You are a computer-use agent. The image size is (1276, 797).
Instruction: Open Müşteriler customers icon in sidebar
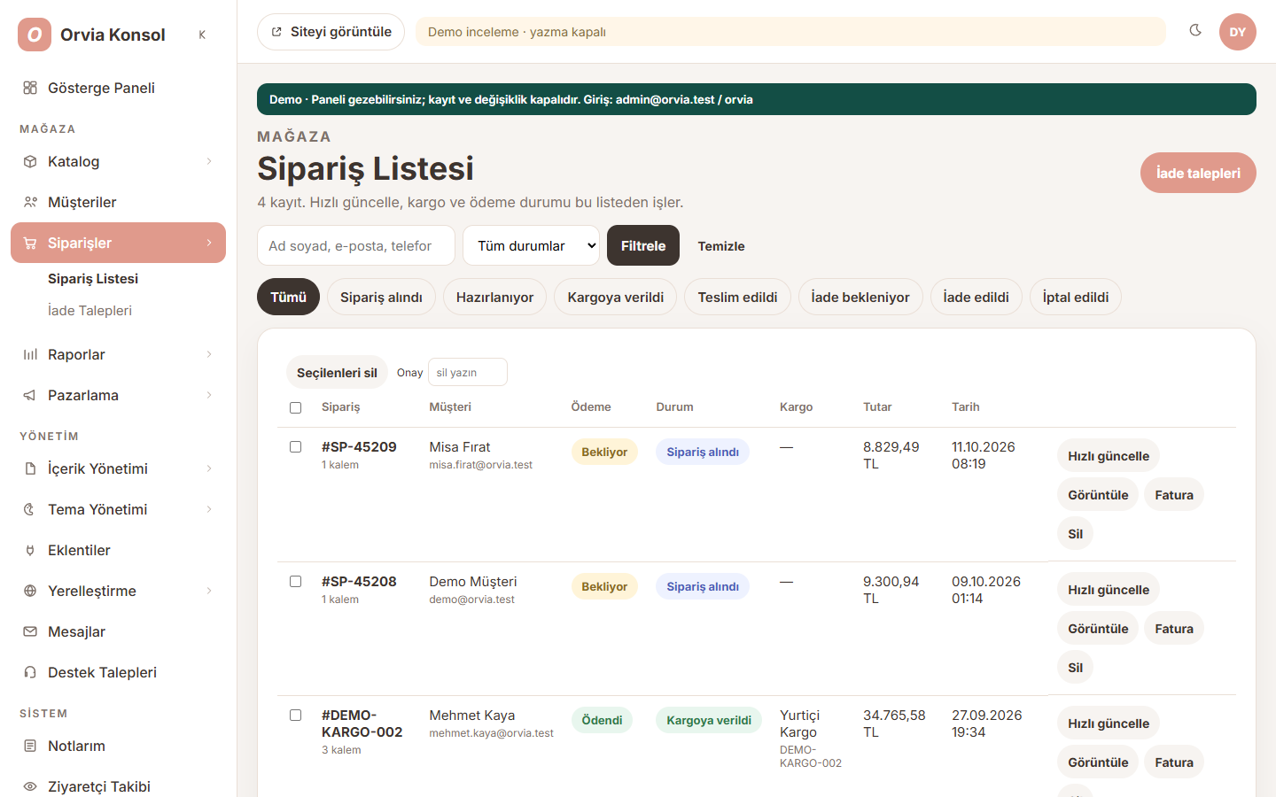coord(30,202)
